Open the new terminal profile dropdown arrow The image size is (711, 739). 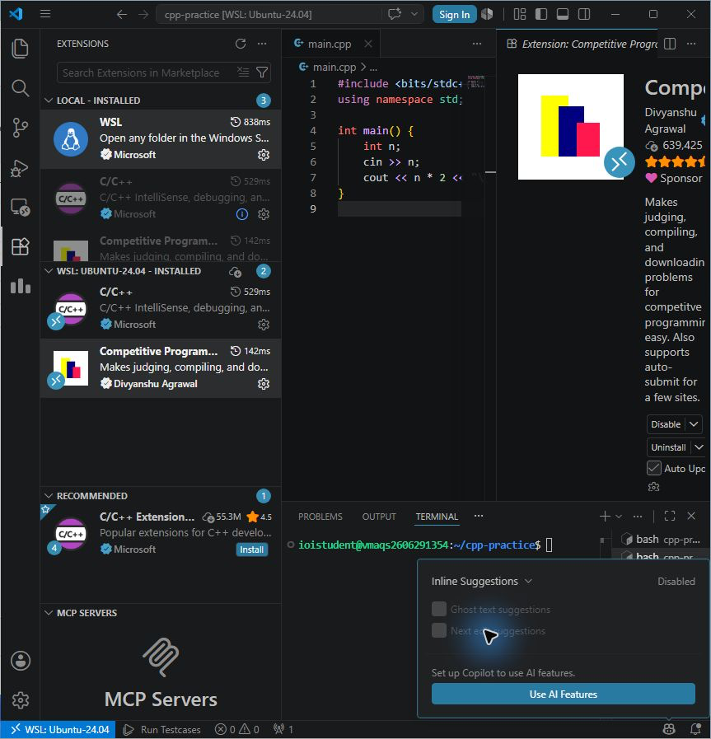[619, 517]
